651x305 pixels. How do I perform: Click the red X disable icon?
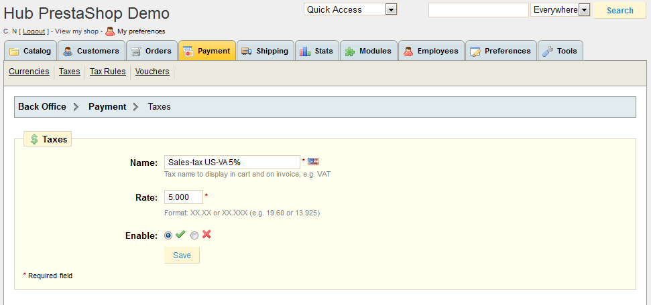(x=206, y=235)
